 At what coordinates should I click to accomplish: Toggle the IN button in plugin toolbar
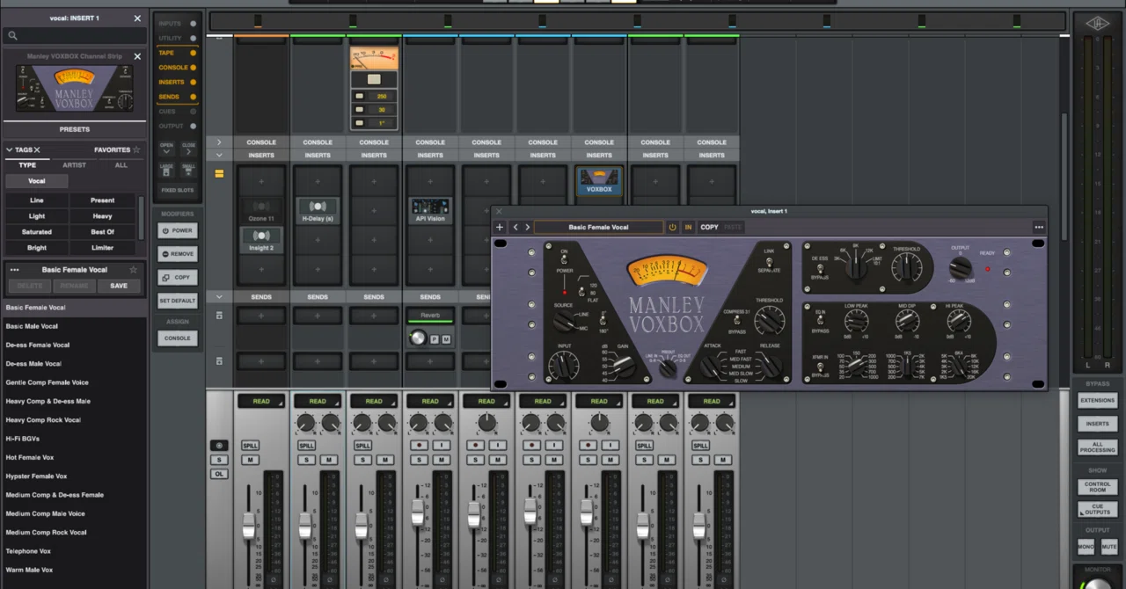688,227
